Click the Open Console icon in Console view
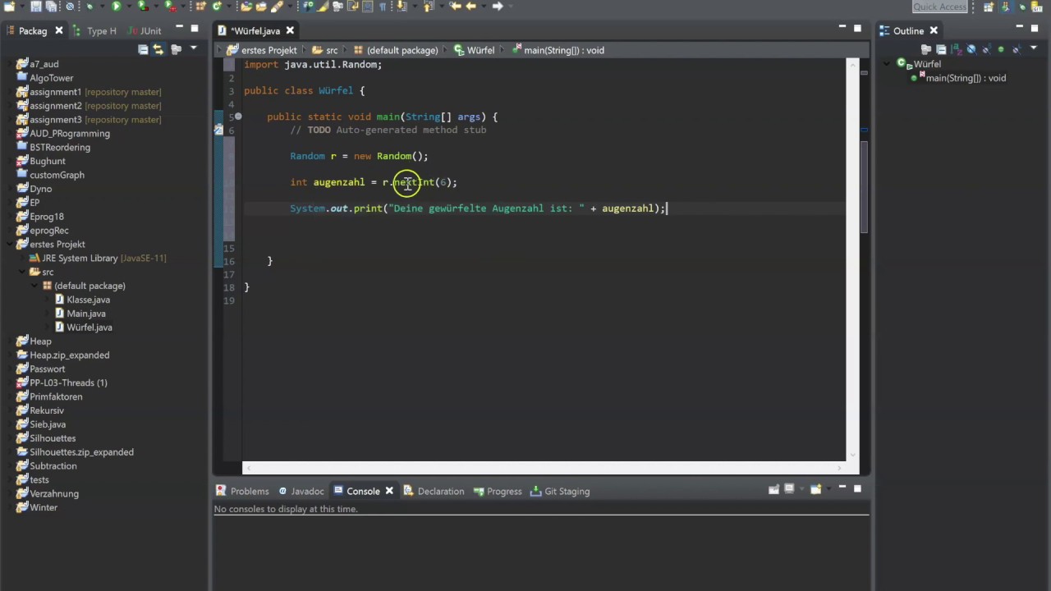 click(816, 489)
